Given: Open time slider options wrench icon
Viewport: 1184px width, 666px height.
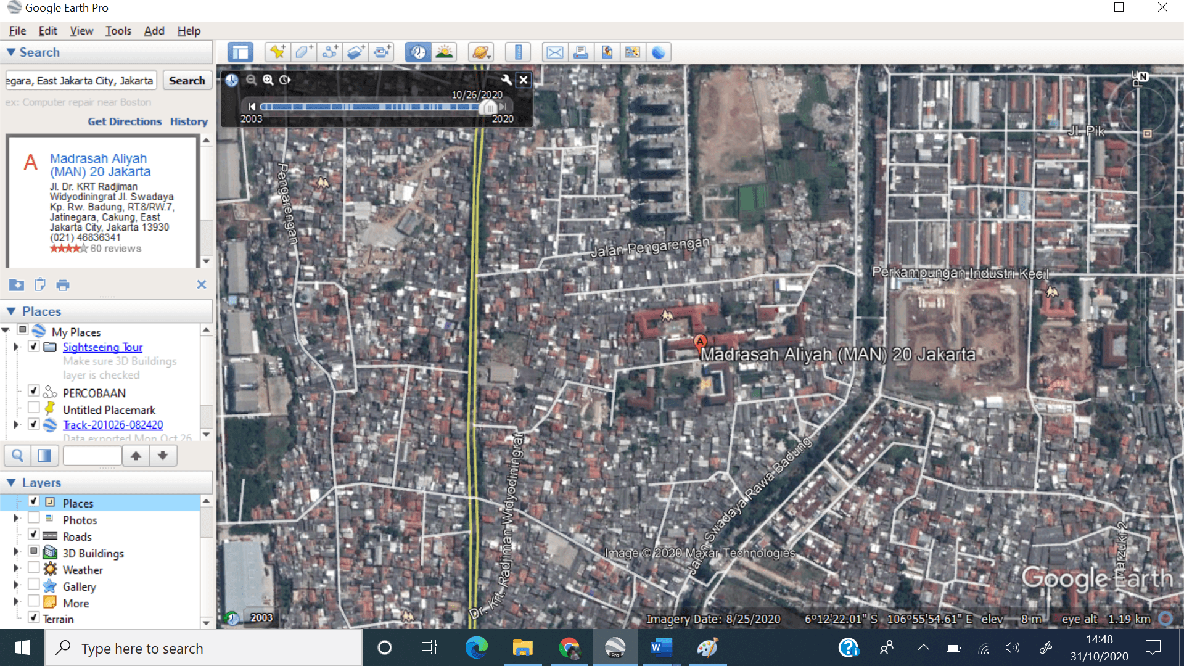Looking at the screenshot, I should [506, 80].
